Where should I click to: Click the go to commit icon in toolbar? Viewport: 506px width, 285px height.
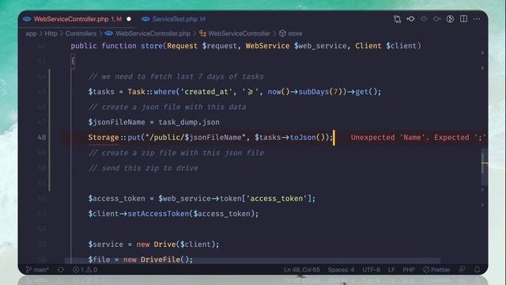click(x=411, y=19)
